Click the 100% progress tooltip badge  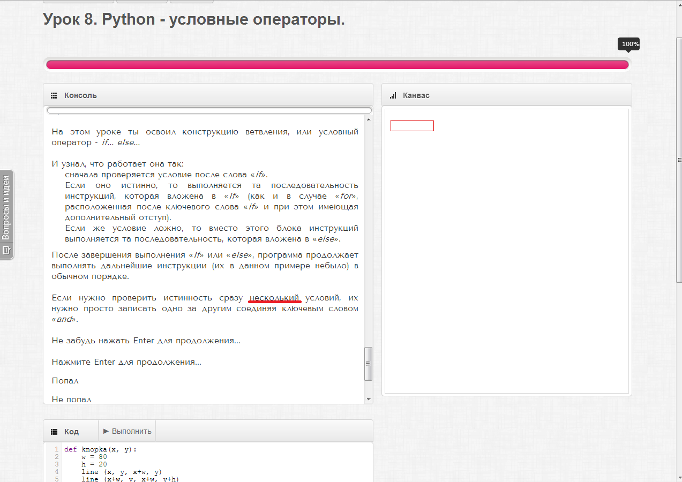(630, 44)
